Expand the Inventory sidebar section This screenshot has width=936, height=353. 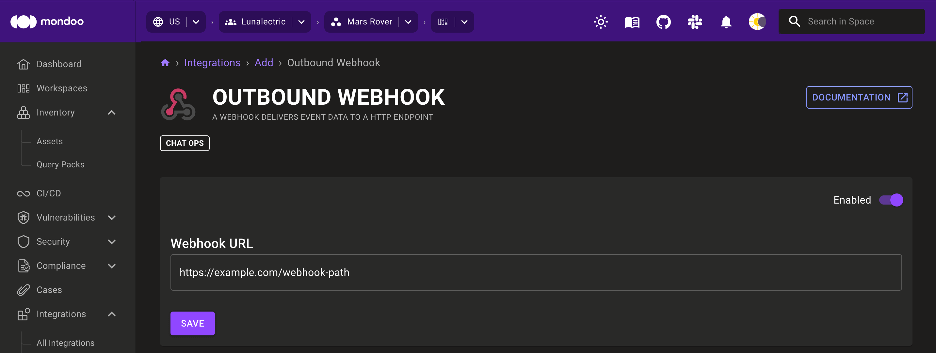(113, 112)
